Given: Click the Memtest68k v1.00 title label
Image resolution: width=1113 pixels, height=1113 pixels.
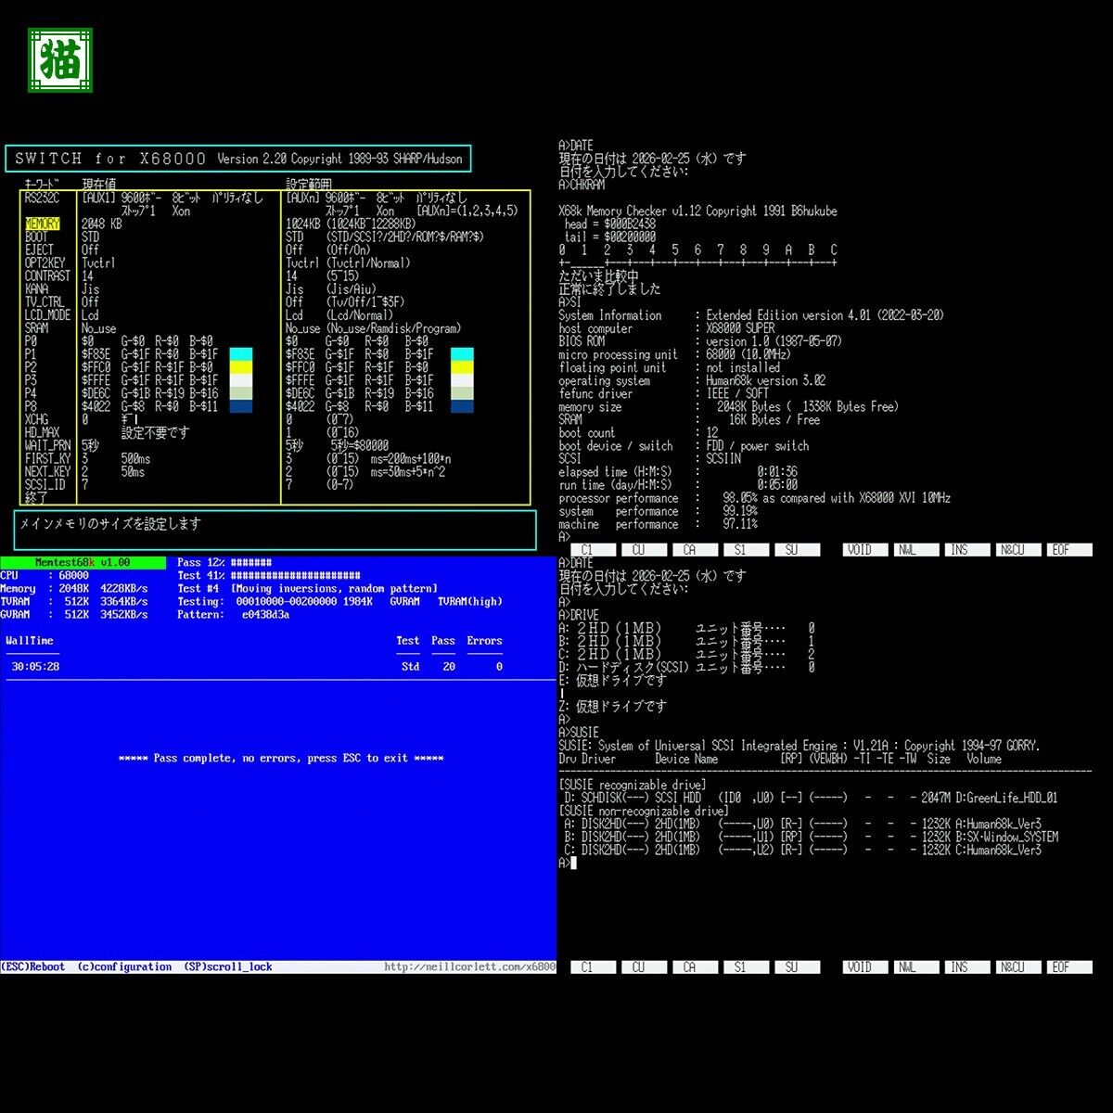Looking at the screenshot, I should pyautogui.click(x=83, y=562).
